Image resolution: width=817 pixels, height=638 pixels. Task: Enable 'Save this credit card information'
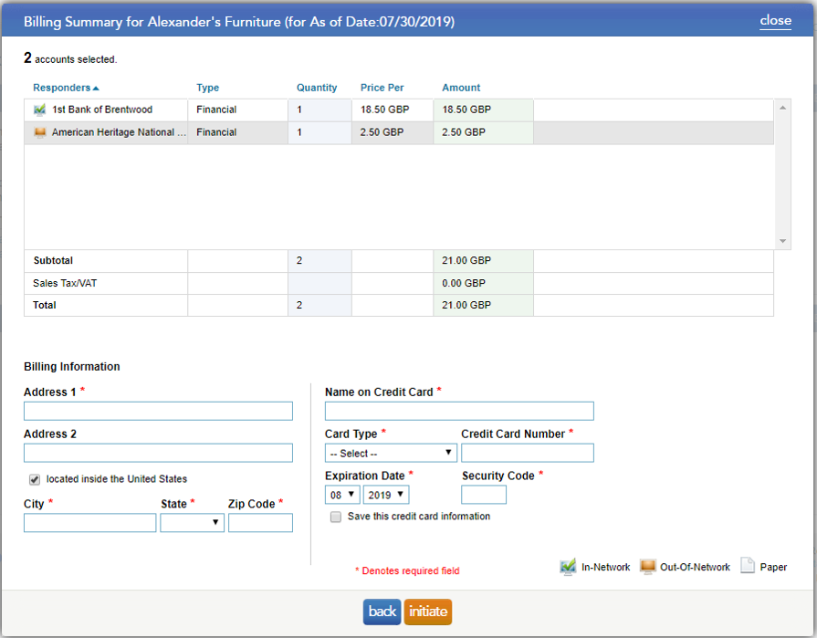pos(335,516)
